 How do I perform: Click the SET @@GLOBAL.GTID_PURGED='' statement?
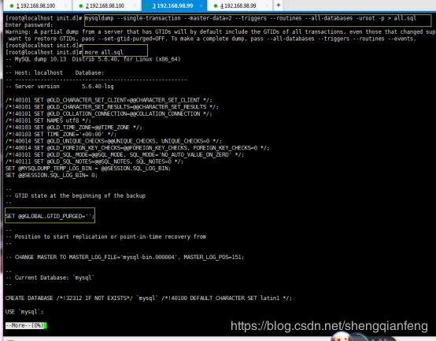50,216
